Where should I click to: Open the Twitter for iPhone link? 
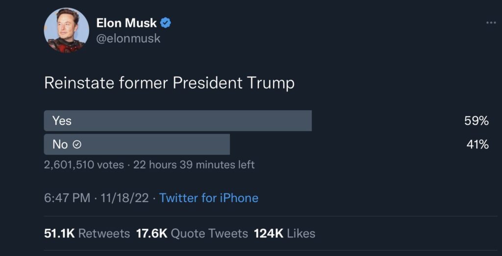pos(209,198)
